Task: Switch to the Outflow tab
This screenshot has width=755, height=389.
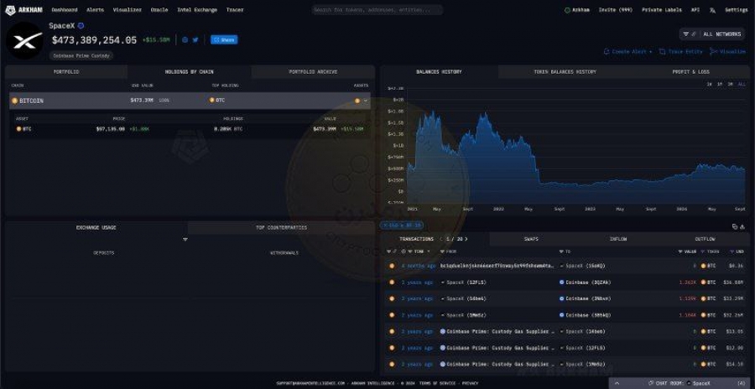Action: 705,239
